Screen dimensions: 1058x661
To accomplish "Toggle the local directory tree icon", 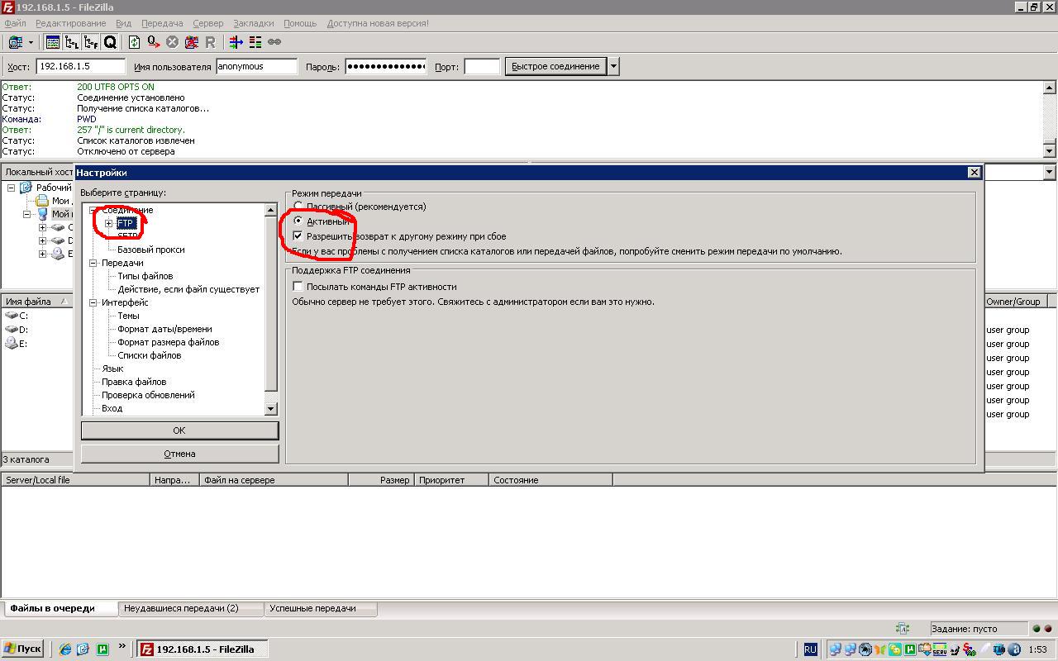I will click(72, 42).
